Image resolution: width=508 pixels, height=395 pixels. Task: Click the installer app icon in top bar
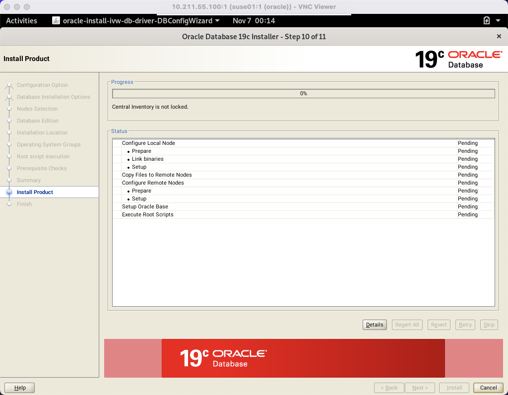coord(56,21)
